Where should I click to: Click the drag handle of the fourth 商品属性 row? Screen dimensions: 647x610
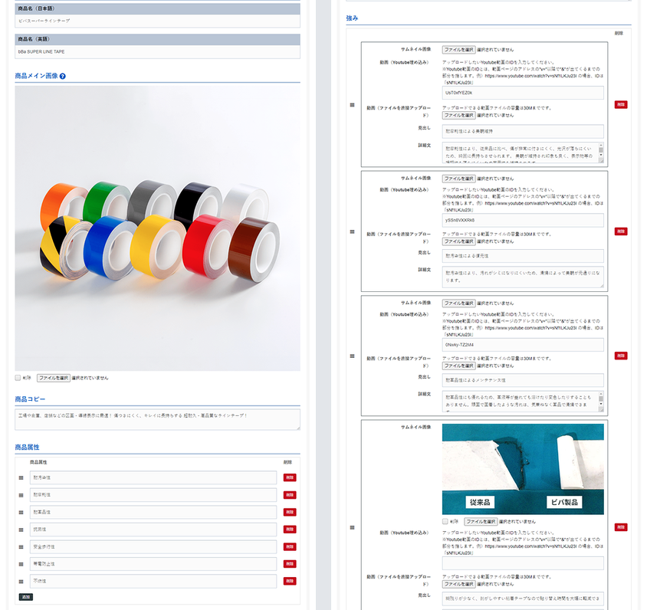click(x=21, y=530)
